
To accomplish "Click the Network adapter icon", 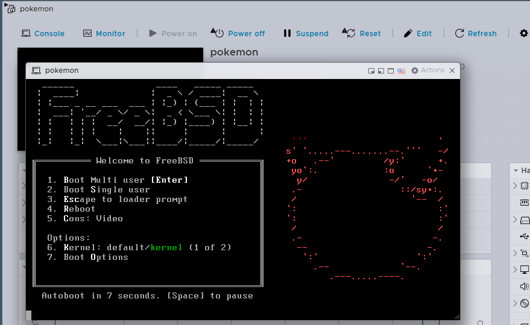I will [x=525, y=253].
